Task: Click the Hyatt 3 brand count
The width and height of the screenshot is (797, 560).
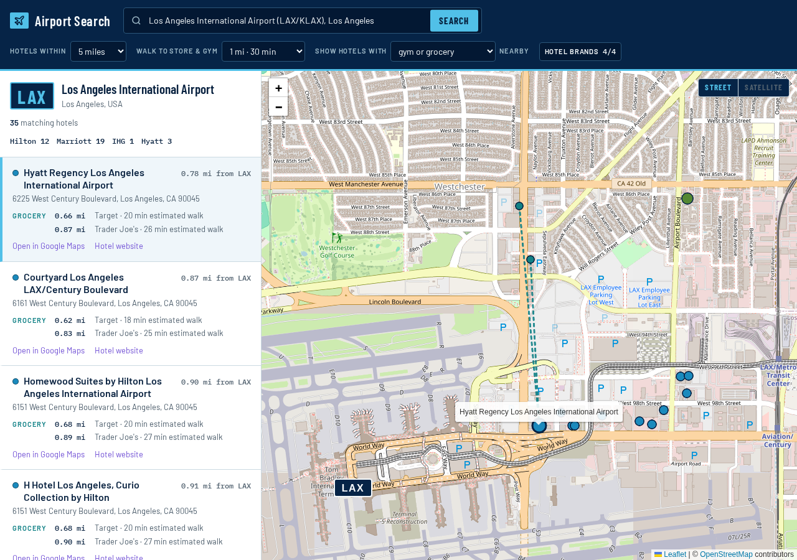Action: pyautogui.click(x=157, y=141)
